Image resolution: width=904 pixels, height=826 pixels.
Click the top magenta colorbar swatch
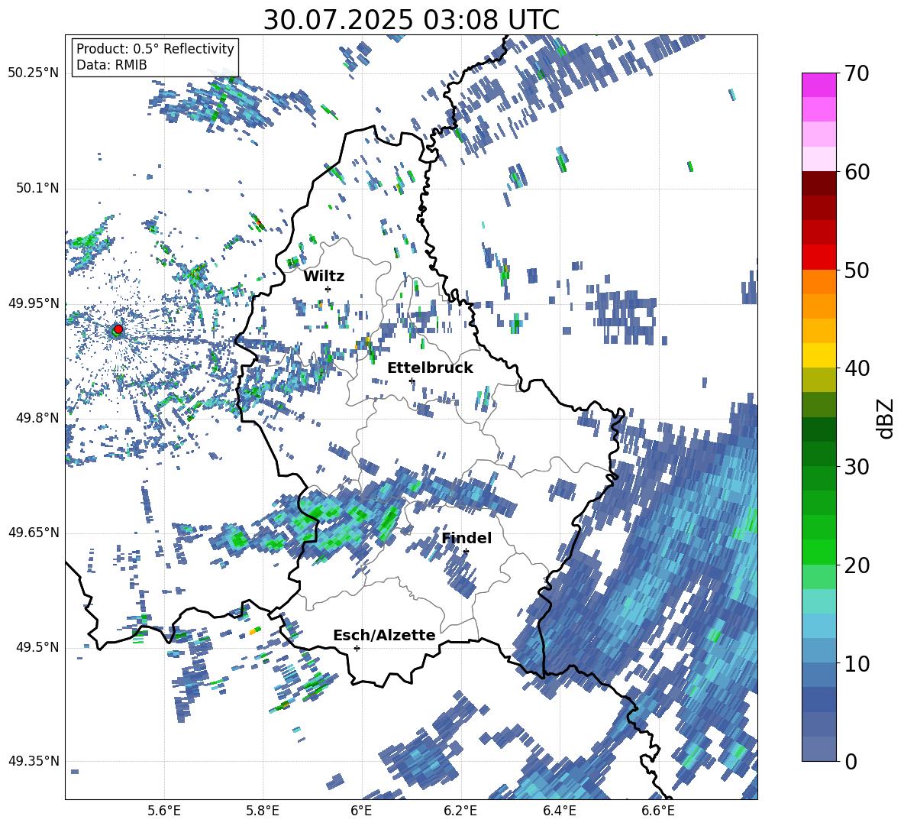pos(818,85)
